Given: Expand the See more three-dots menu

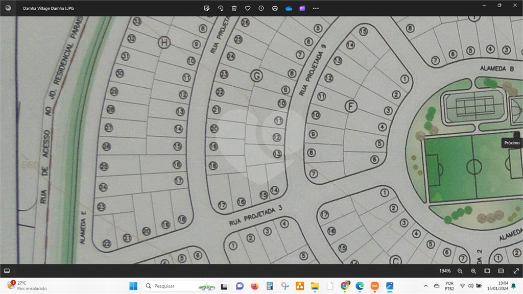Looking at the screenshot, I should coord(316,8).
